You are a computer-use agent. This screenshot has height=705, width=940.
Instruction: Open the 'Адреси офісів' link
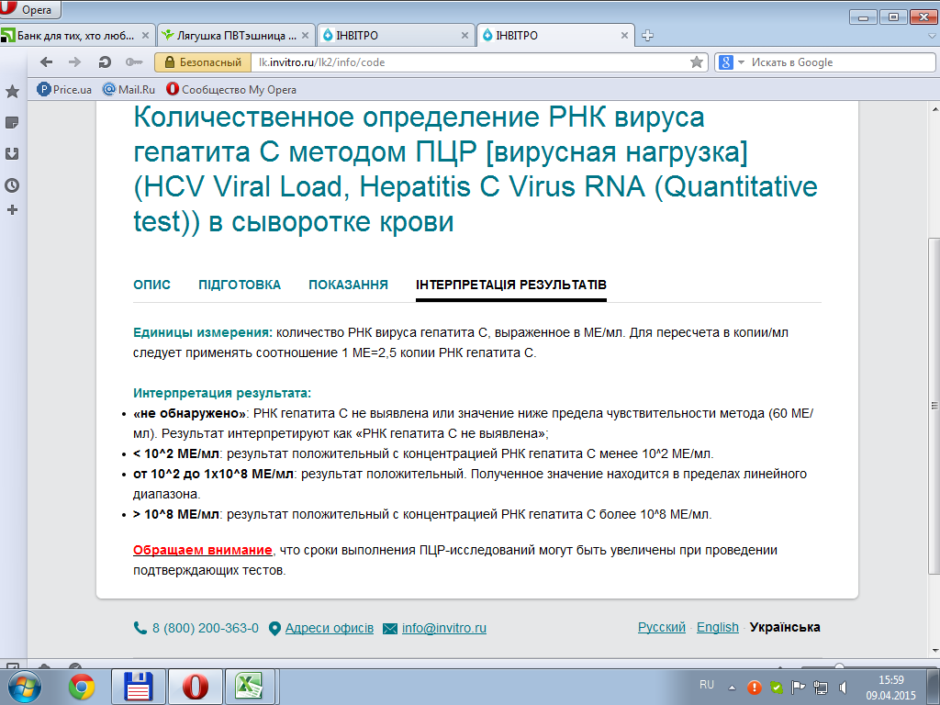(x=330, y=628)
